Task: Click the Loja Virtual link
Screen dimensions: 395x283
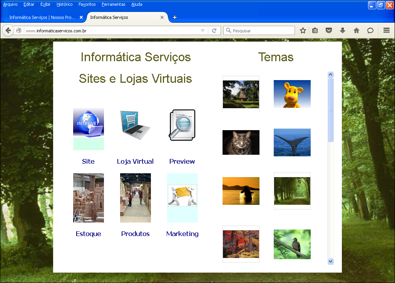Action: [135, 161]
